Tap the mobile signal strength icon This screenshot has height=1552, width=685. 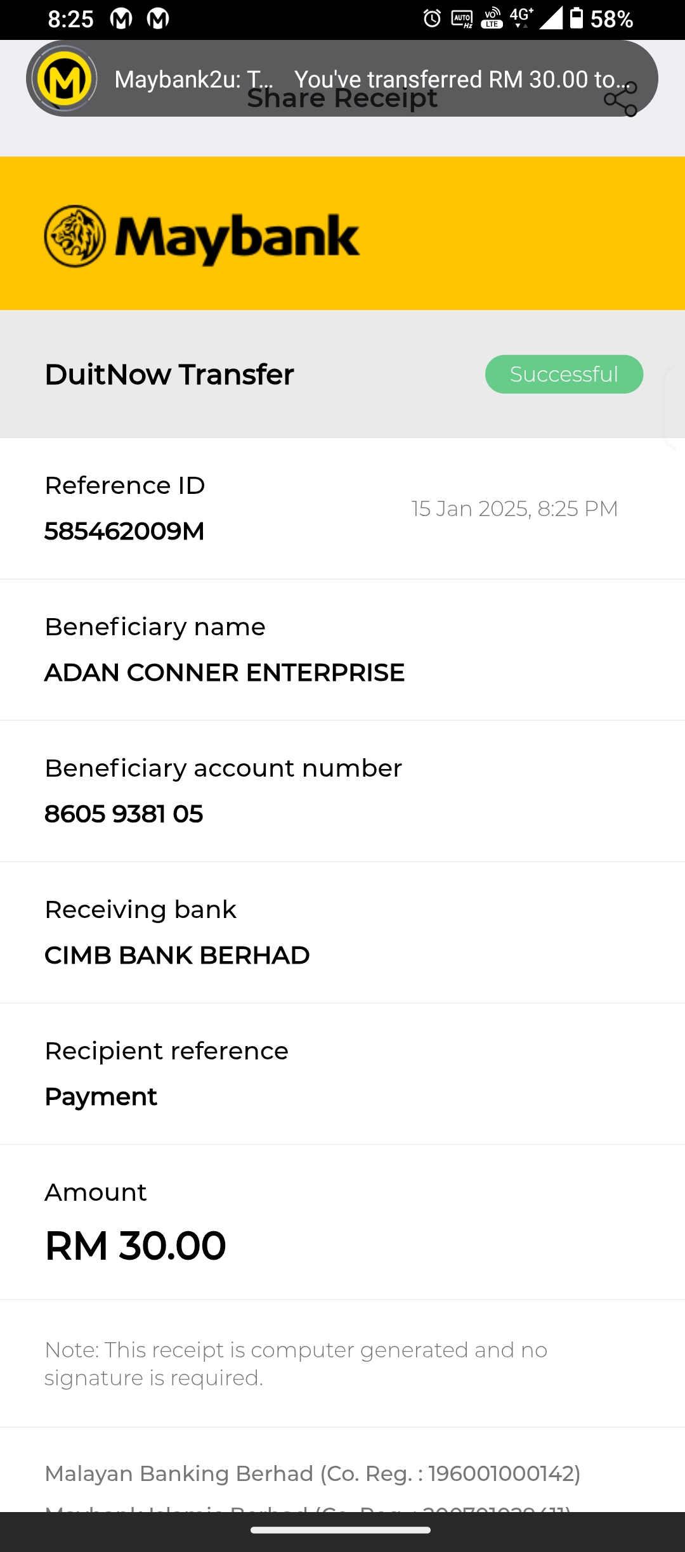pyautogui.click(x=551, y=18)
